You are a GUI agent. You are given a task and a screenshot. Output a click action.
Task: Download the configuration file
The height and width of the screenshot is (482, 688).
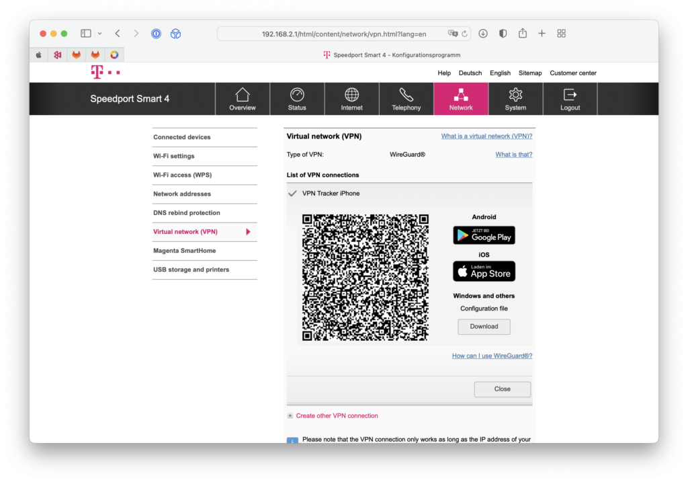click(x=484, y=327)
